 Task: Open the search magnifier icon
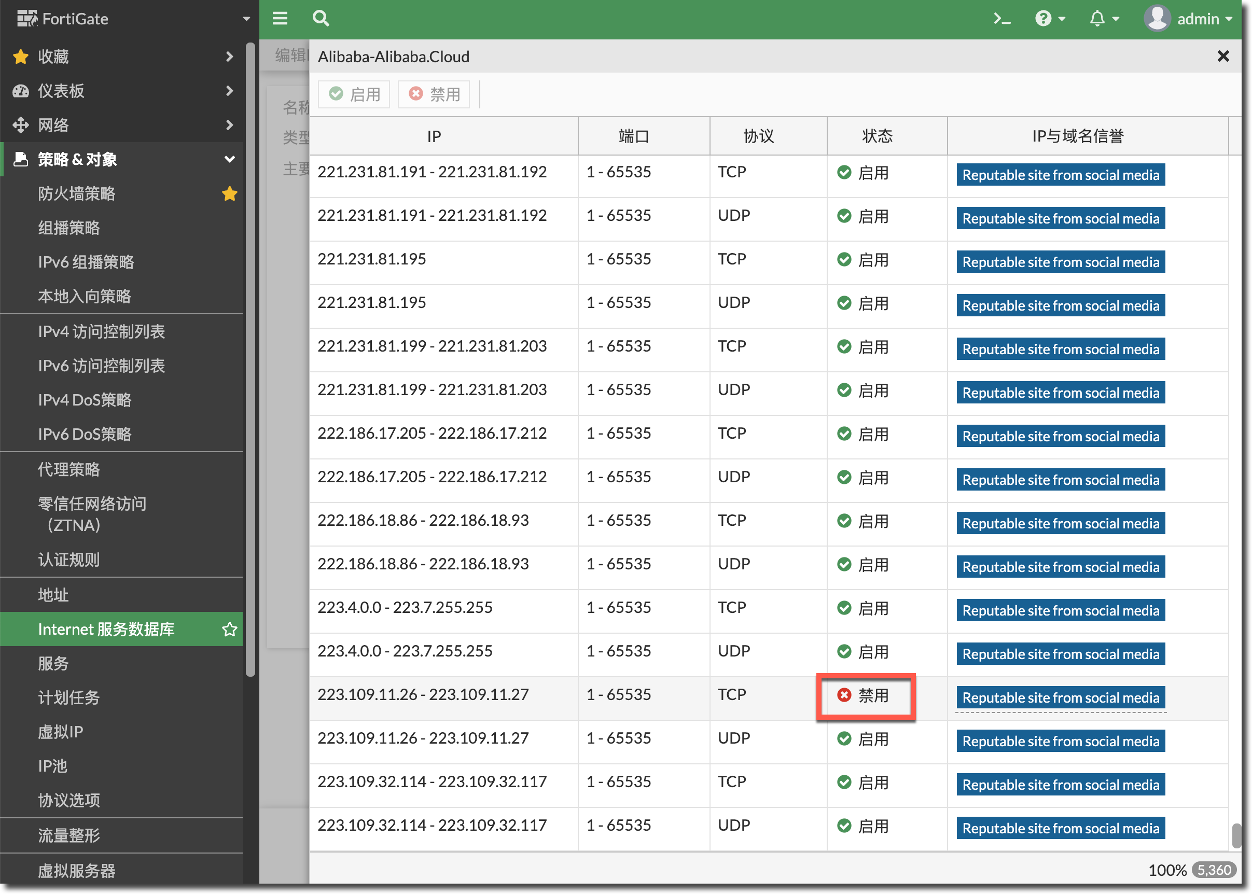tap(321, 19)
